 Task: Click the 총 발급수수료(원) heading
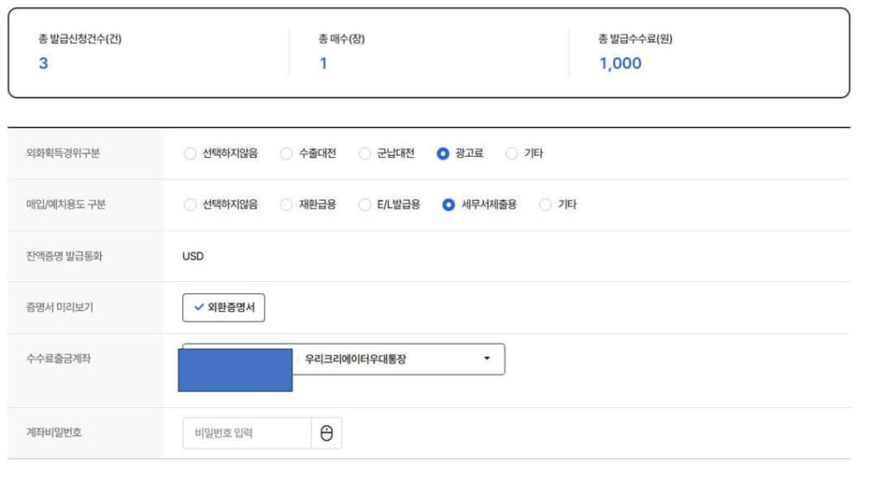[636, 39]
